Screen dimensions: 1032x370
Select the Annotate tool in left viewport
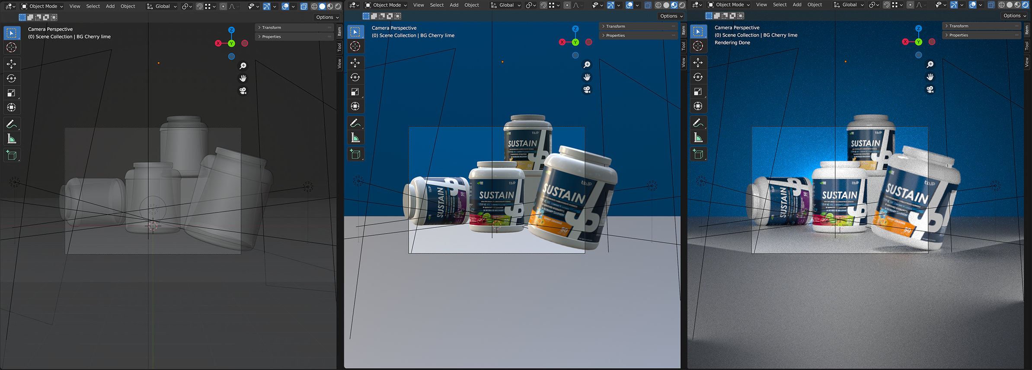[x=12, y=124]
